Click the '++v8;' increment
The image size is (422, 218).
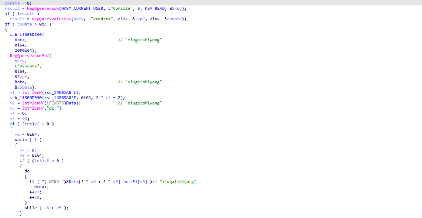tap(36, 197)
